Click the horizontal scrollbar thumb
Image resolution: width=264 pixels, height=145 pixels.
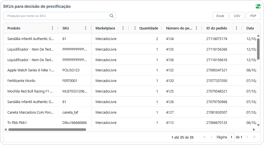coord(47,129)
